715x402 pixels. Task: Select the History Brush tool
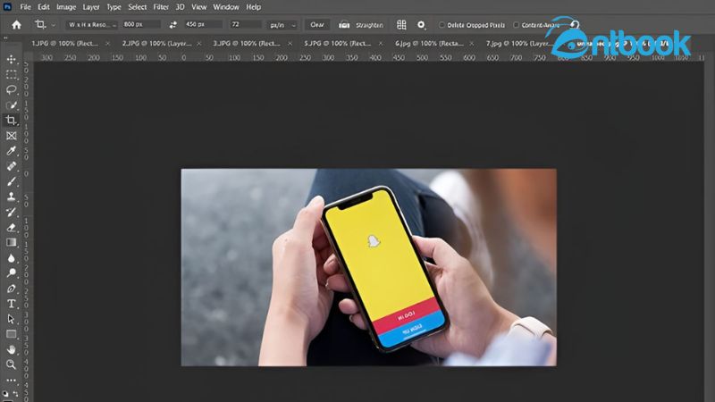point(11,212)
